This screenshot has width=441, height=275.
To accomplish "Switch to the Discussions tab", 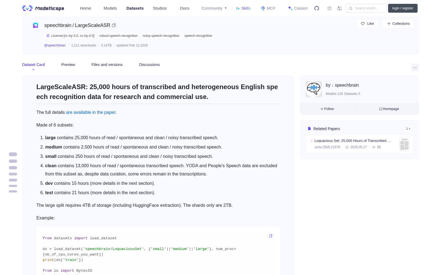I will pyautogui.click(x=149, y=65).
